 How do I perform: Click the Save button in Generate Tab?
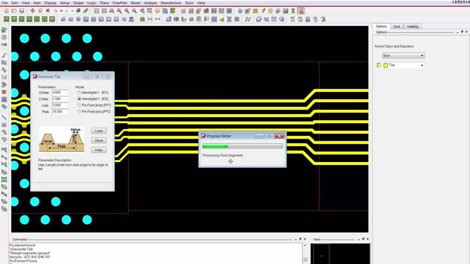(x=99, y=140)
